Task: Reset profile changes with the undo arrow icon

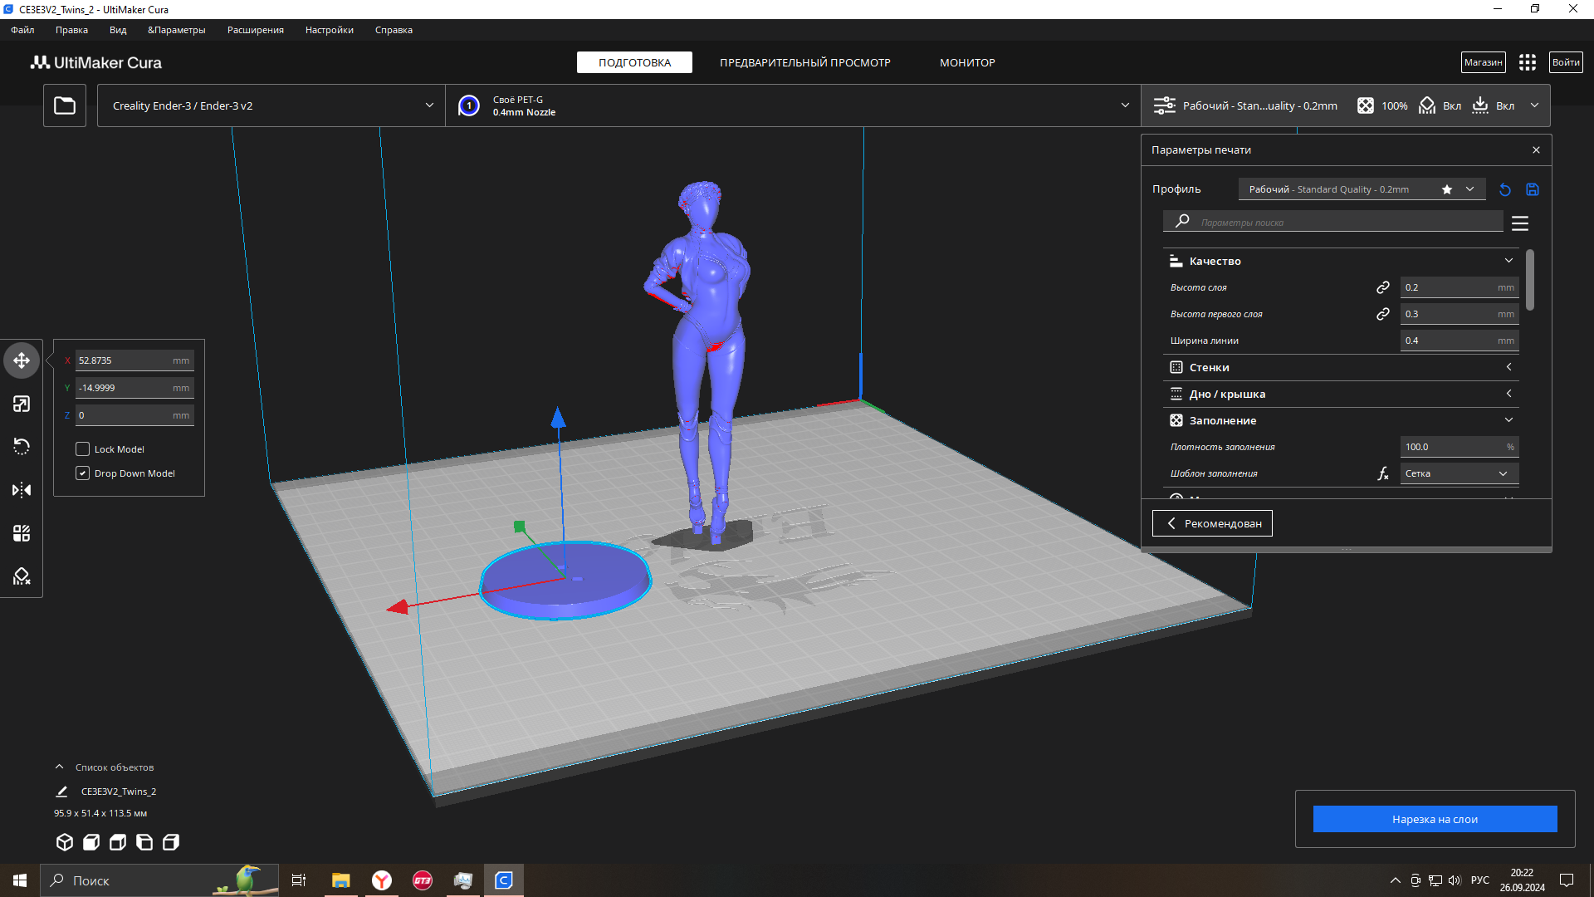Action: click(x=1505, y=189)
